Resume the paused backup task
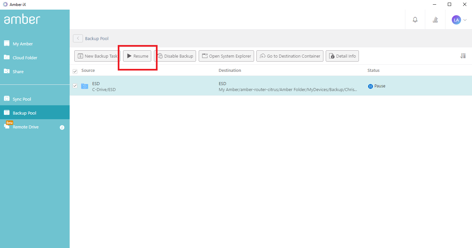This screenshot has width=472, height=248. tap(137, 56)
